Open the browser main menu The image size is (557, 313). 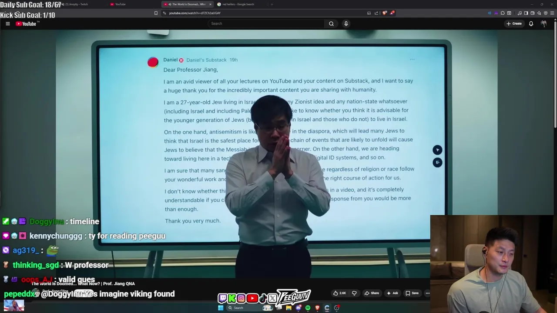tap(552, 13)
